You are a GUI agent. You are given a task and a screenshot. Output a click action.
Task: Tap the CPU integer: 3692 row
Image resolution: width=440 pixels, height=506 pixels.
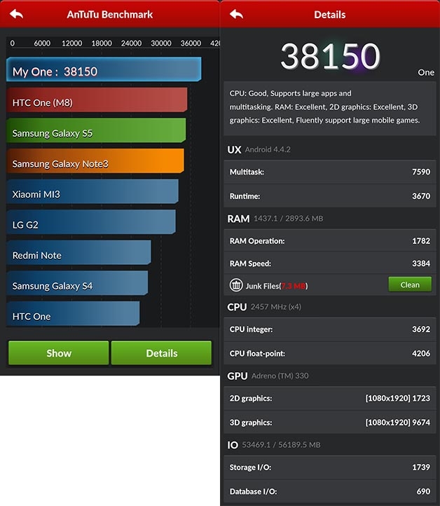point(330,329)
